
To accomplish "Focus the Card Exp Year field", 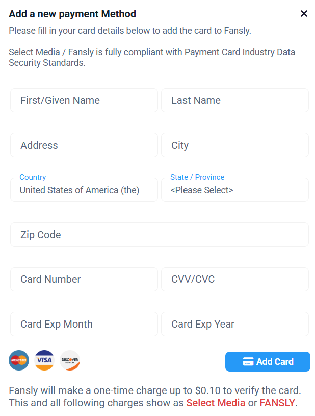I will click(x=235, y=324).
